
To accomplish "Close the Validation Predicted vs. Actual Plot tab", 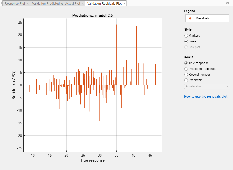I will coord(83,4).
